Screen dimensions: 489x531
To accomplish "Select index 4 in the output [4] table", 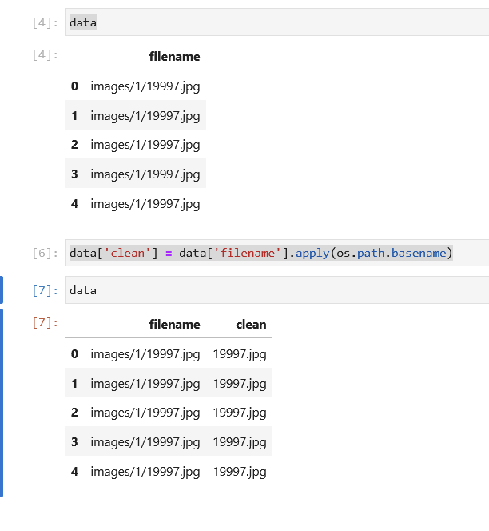I will click(74, 204).
